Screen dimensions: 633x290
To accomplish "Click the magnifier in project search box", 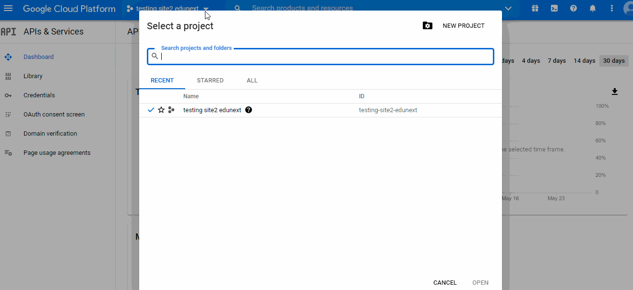I will [155, 56].
